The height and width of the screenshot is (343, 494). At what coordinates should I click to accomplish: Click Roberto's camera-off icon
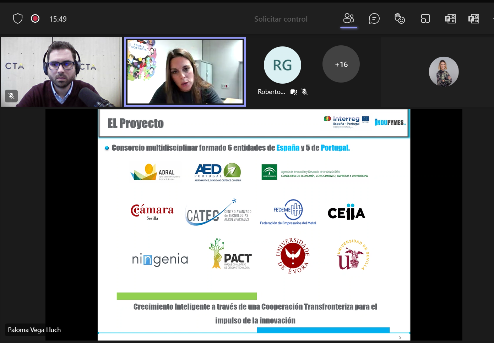pyautogui.click(x=294, y=92)
